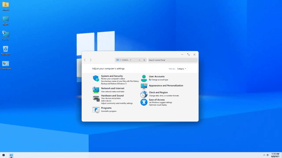This screenshot has height=158, width=282.
Task: Open the User Accounts heading link
Action: click(157, 77)
